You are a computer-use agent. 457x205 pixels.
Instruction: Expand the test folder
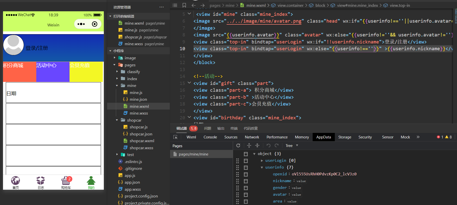(117, 155)
